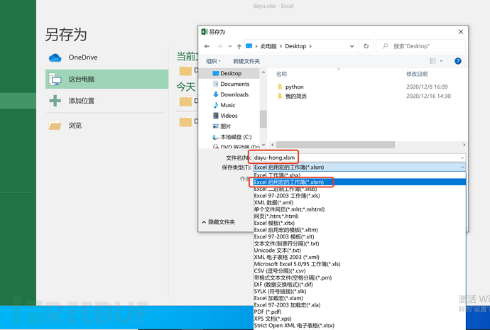Choose 文本文件(制表符分隔)(*.txt) type
This screenshot has width=490, height=330.
coord(359,244)
